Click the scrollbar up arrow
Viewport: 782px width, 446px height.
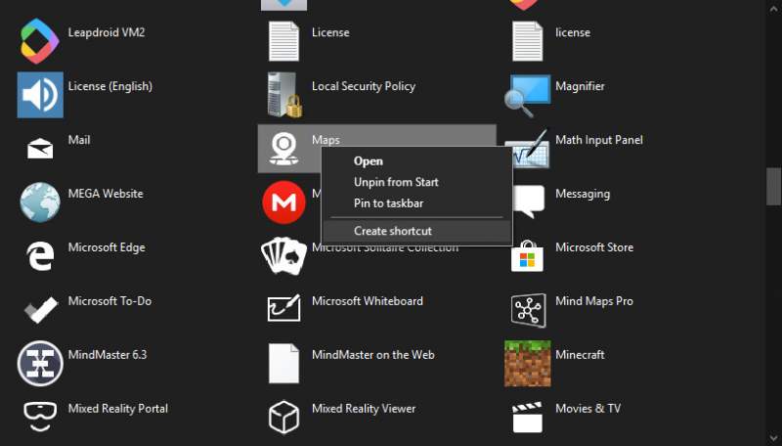pyautogui.click(x=773, y=7)
